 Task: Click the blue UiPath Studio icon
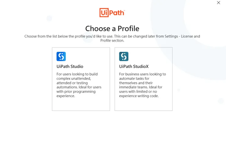point(61,56)
